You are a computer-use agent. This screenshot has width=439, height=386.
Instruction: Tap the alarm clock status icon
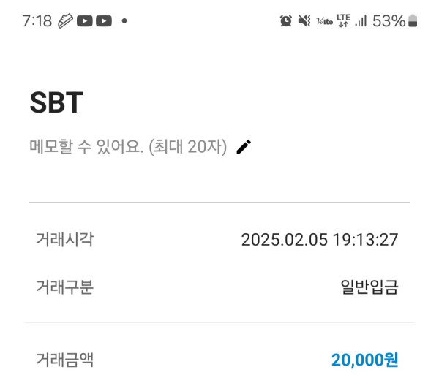[286, 21]
